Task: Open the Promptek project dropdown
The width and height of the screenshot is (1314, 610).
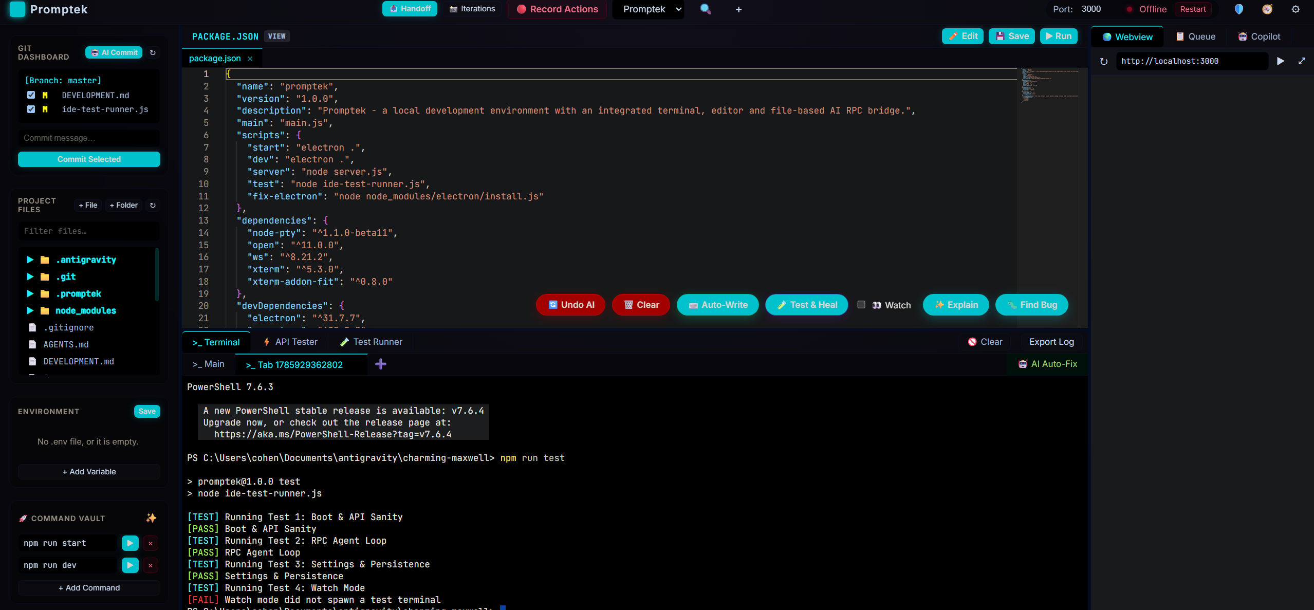Action: (x=649, y=9)
